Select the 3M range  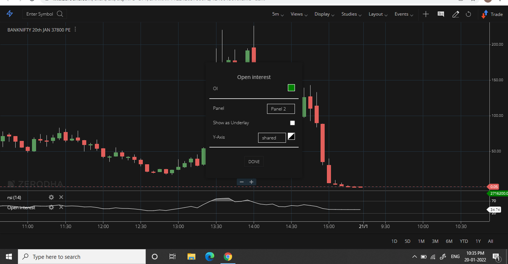435,241
